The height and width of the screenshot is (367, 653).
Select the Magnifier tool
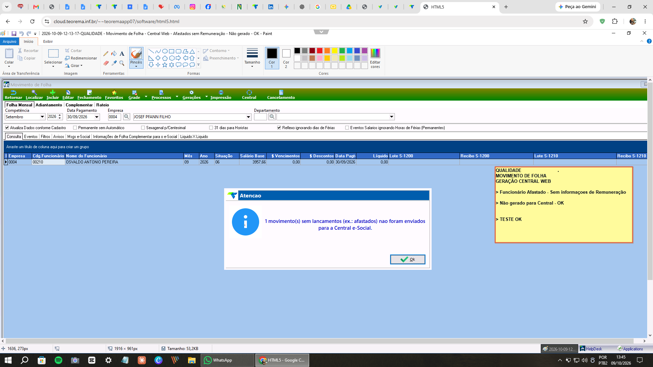(122, 63)
